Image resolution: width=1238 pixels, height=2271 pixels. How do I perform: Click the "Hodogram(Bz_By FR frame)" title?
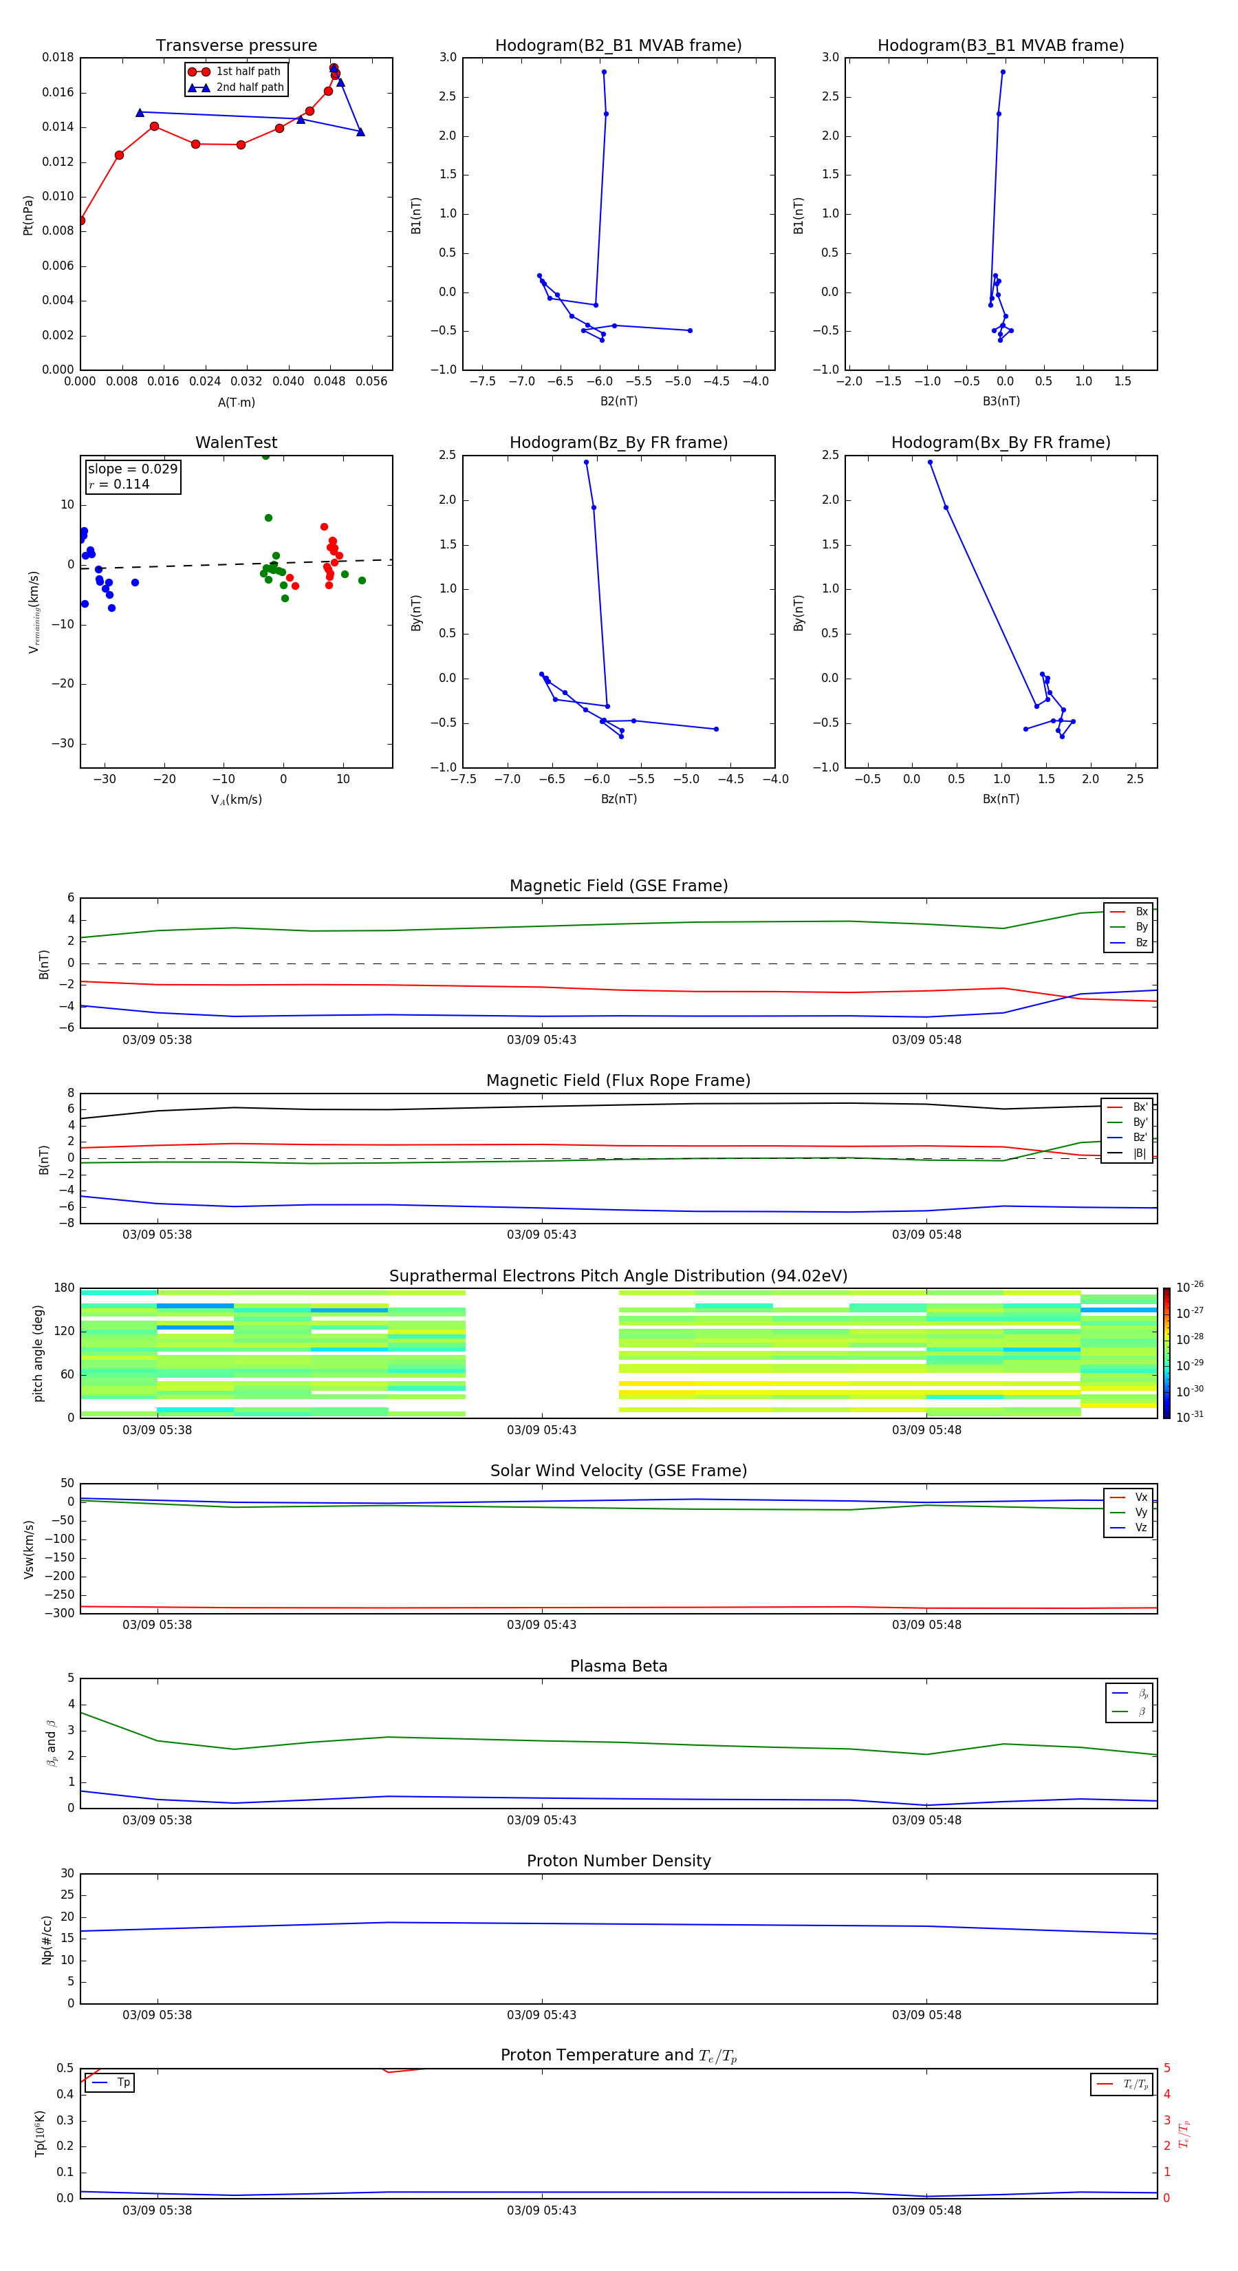click(618, 443)
